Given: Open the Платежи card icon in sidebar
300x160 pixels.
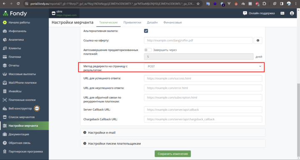Looking at the screenshot, I should (x=5, y=57).
